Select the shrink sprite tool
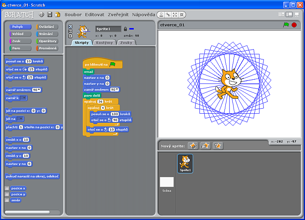Image resolution: width=305 pixels, height=220 pixels. click(x=182, y=14)
